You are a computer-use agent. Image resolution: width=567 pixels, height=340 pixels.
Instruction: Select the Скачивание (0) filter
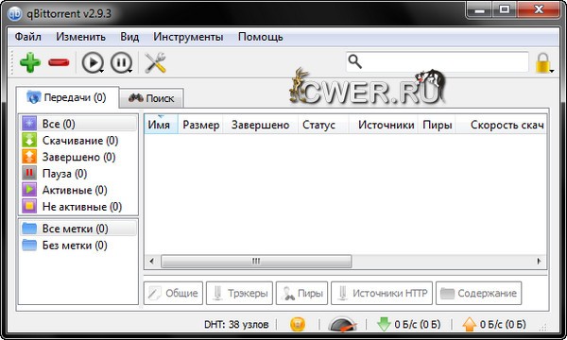78,140
